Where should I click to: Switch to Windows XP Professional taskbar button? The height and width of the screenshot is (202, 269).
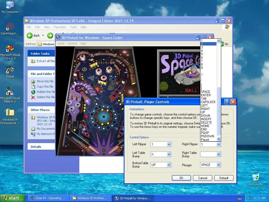tap(91, 198)
